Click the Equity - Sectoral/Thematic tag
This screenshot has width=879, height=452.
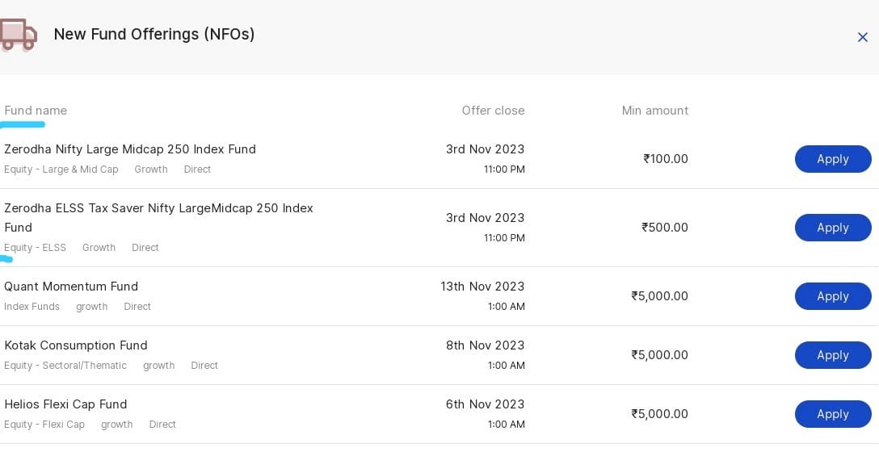65,366
